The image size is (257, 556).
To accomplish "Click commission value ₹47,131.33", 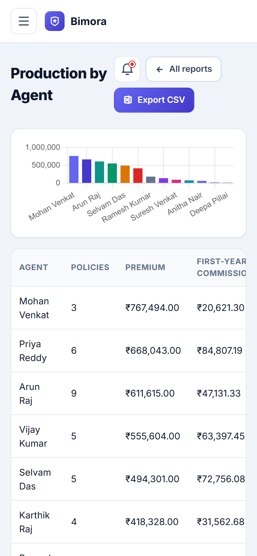I will [x=219, y=393].
